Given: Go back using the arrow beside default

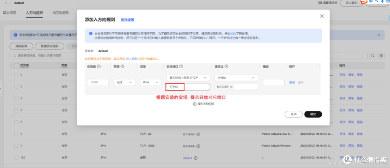Looking at the screenshot, I should 6,3.
